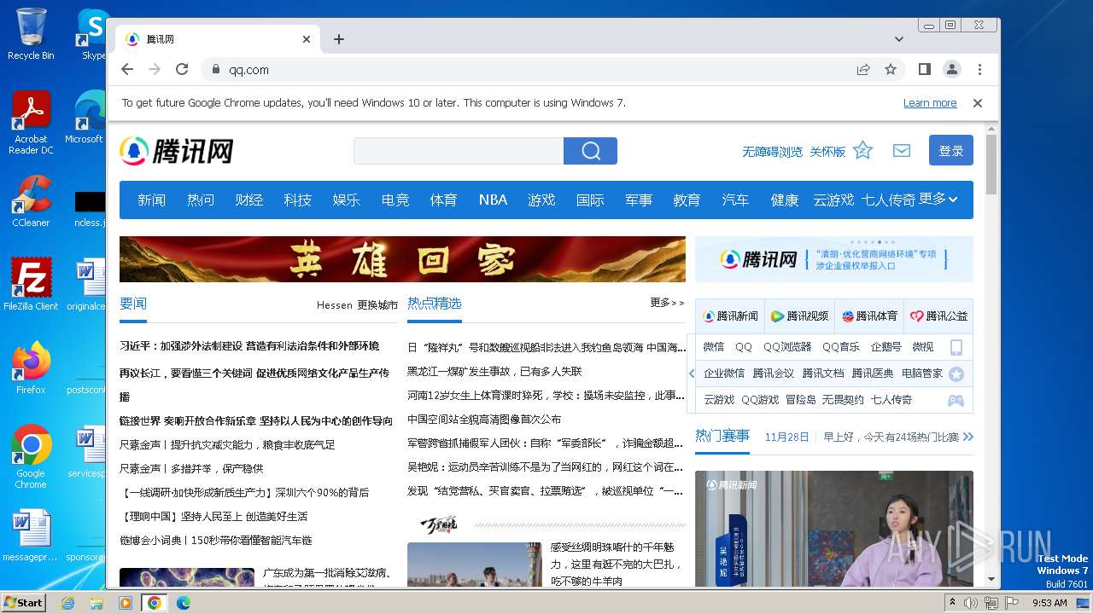Open CCleaner desktop icon
This screenshot has width=1093, height=614.
[x=31, y=201]
